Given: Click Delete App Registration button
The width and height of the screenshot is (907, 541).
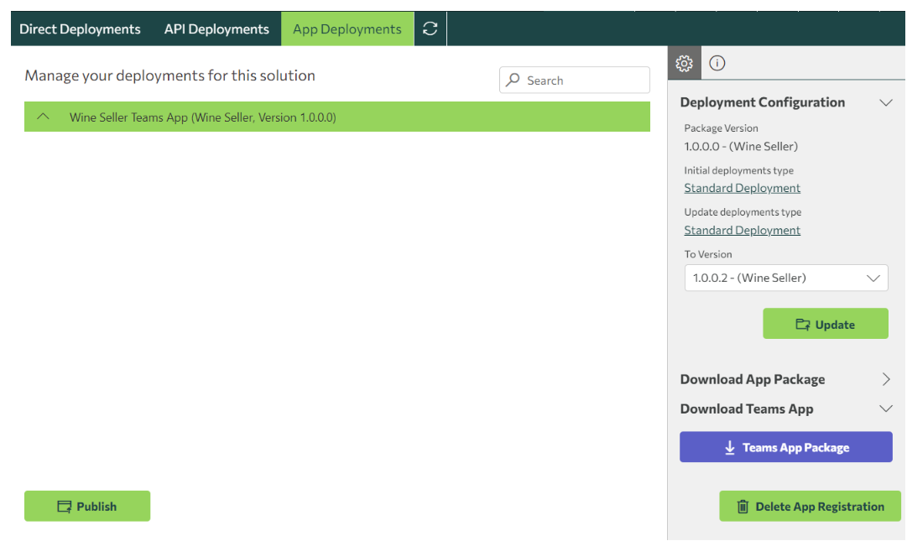Looking at the screenshot, I should [810, 507].
